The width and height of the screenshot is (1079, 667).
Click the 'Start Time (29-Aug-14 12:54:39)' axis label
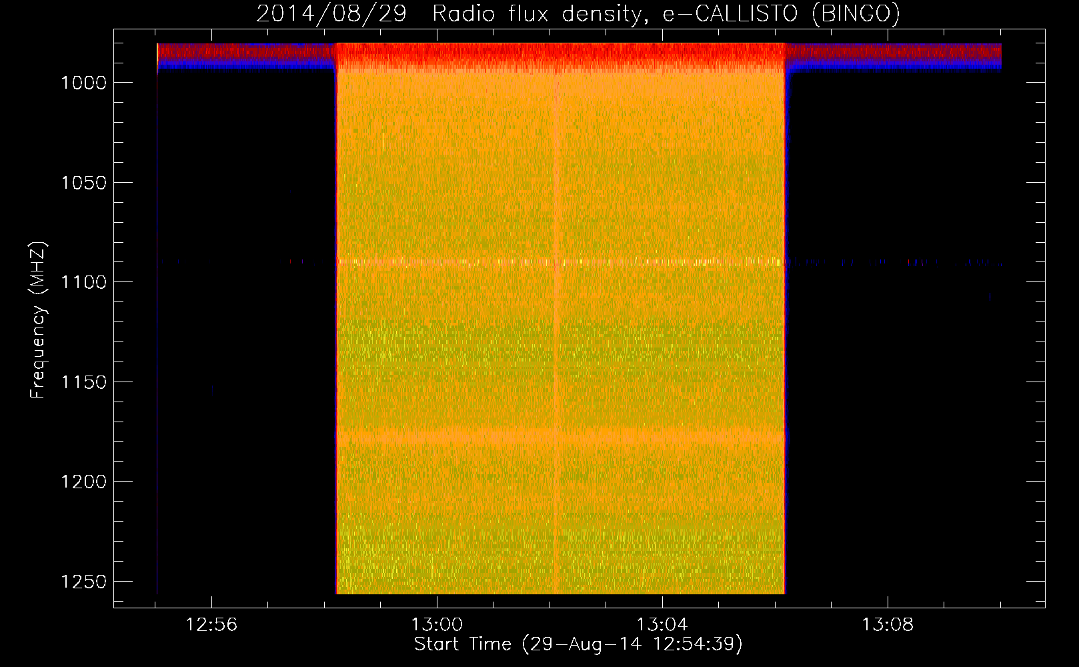(x=578, y=644)
